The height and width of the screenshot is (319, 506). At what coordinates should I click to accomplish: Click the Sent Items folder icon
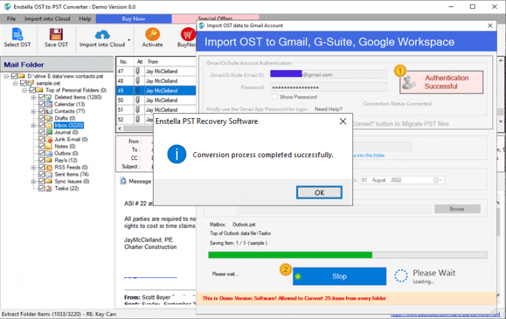(49, 174)
